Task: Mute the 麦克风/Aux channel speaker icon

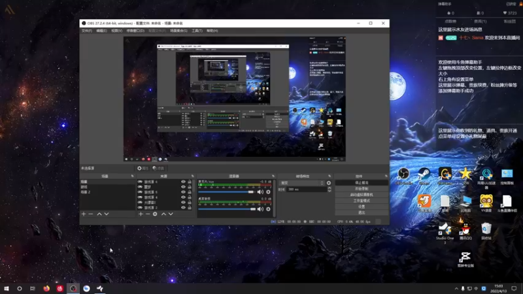Action: (x=260, y=192)
